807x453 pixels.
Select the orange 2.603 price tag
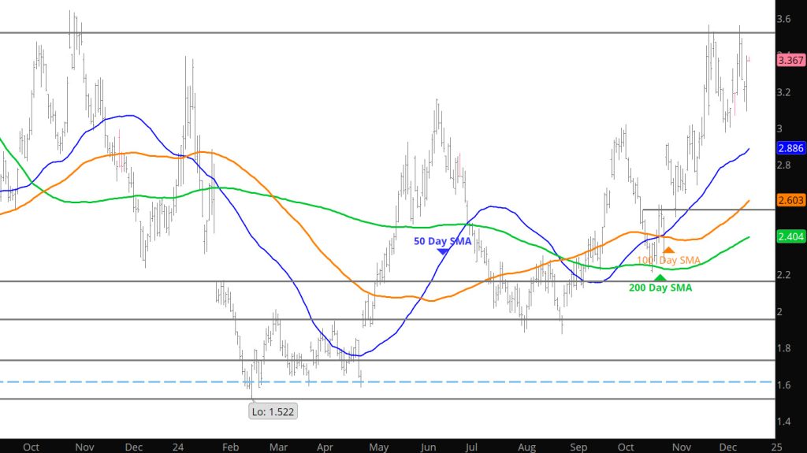coord(787,202)
